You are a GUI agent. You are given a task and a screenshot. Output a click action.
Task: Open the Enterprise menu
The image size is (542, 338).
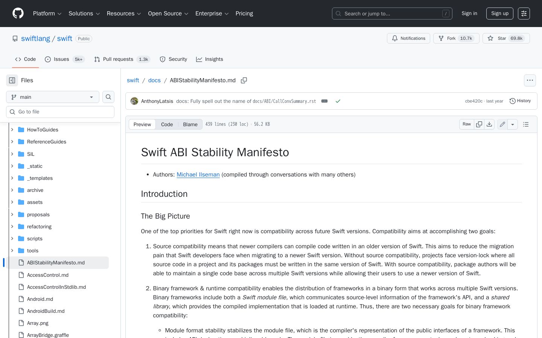[212, 14]
